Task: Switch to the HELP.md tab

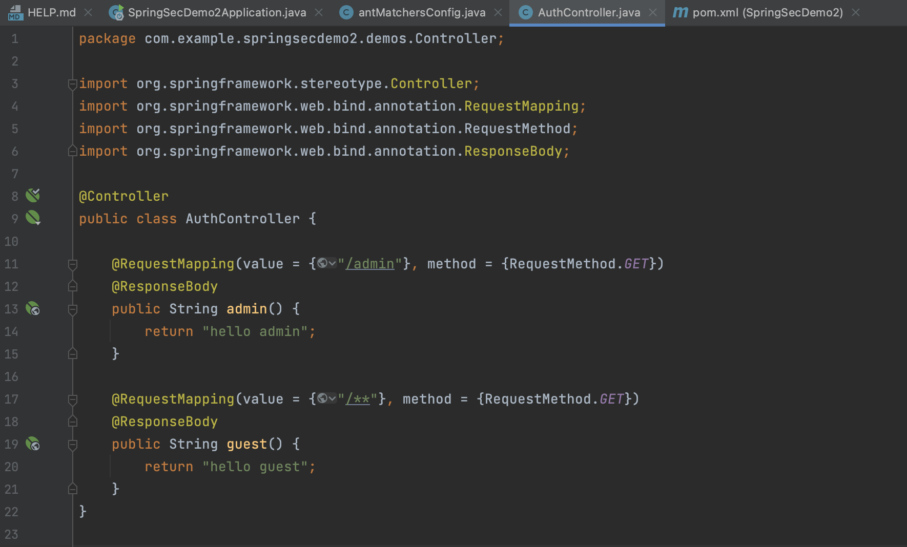Action: (x=51, y=12)
